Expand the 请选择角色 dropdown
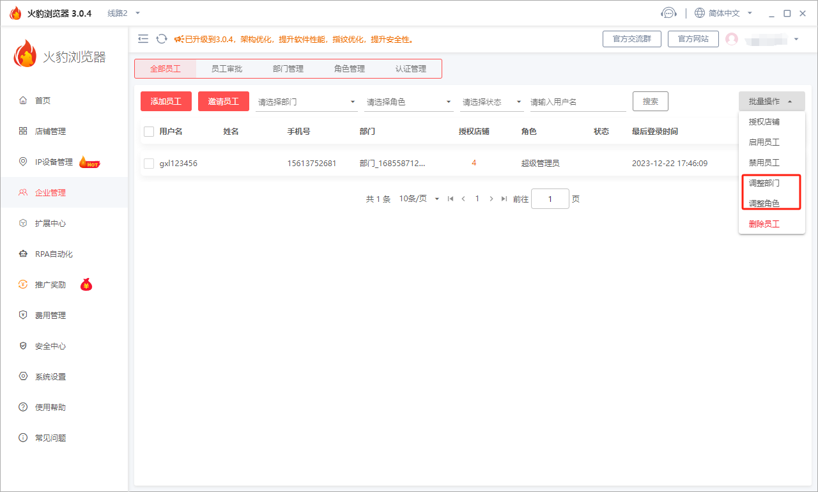This screenshot has height=492, width=818. coord(408,101)
